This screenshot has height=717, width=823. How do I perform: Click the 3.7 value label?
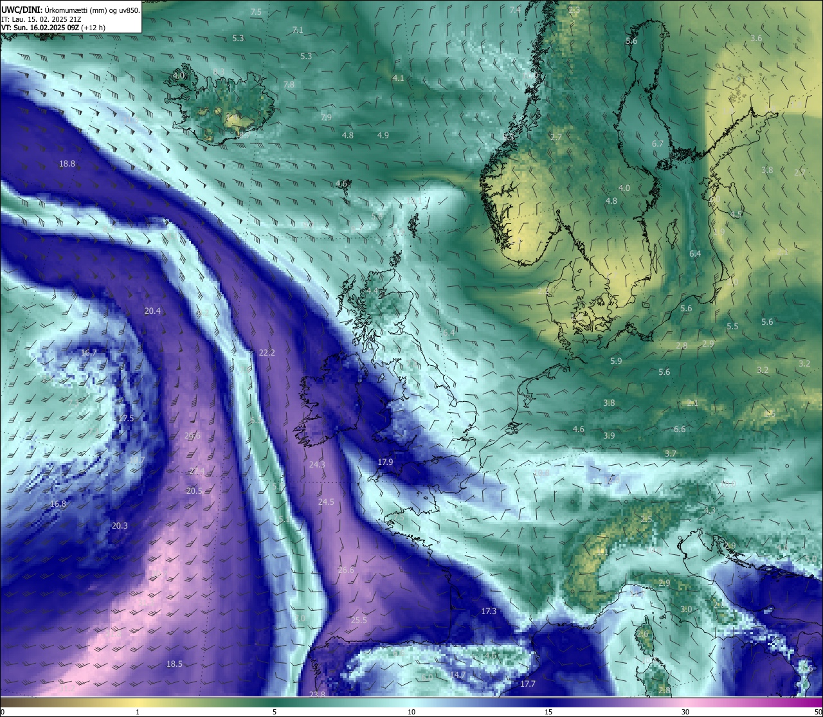click(x=671, y=454)
